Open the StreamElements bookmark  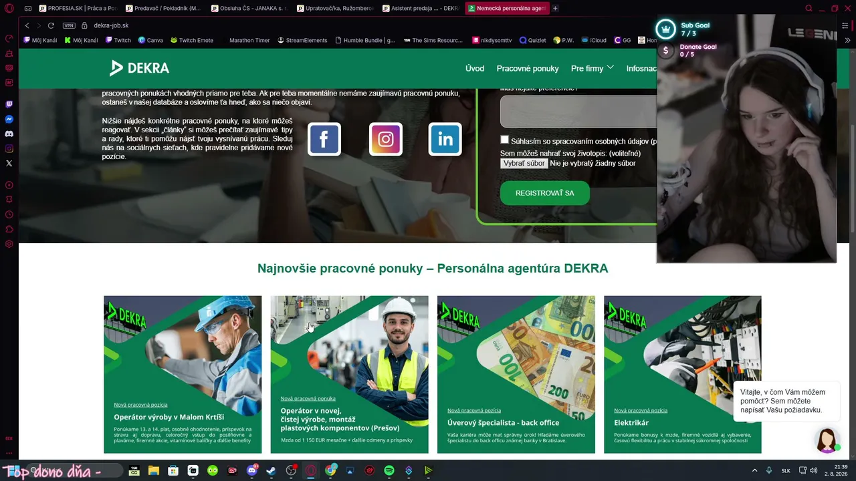coord(302,40)
